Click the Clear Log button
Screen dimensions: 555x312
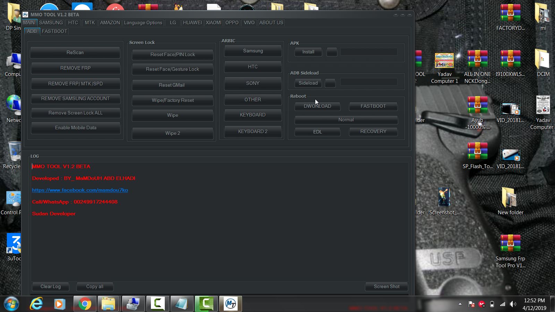click(x=51, y=287)
